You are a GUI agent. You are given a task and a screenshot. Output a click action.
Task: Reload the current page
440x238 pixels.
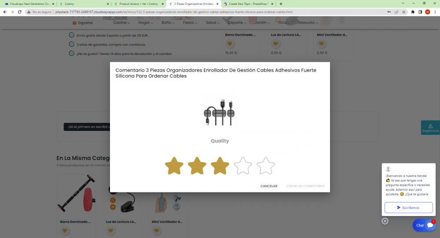[x=20, y=12]
